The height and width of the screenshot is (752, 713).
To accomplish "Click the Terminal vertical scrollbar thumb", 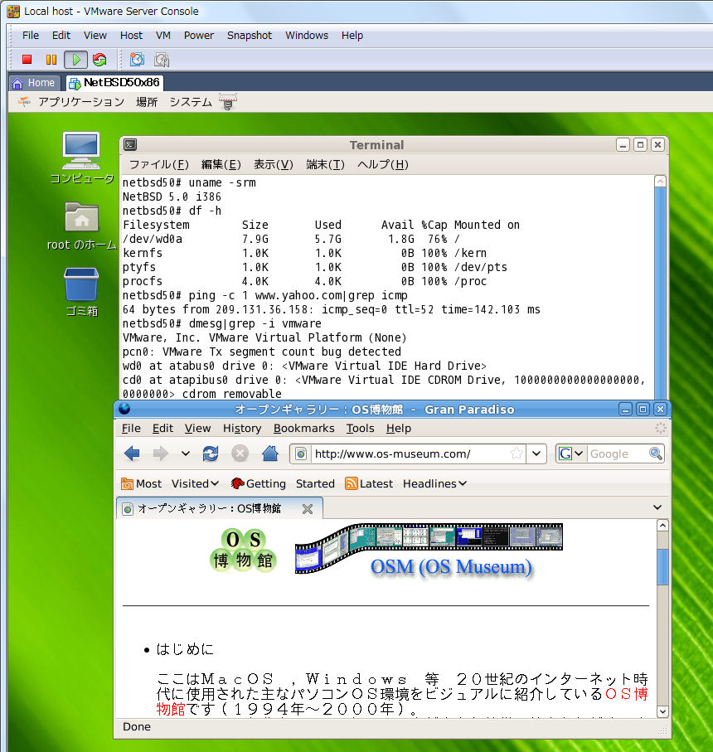I will [x=660, y=292].
